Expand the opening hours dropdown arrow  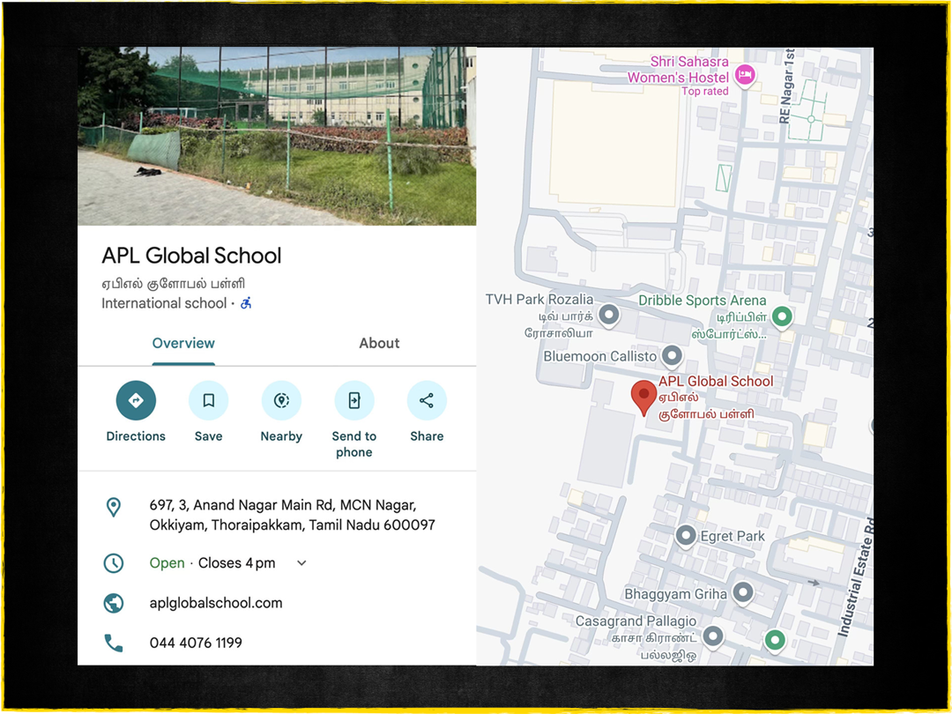point(301,563)
